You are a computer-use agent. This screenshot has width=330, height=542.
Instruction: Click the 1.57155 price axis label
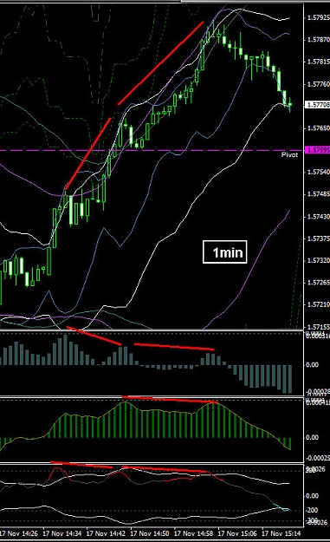[x=318, y=326]
